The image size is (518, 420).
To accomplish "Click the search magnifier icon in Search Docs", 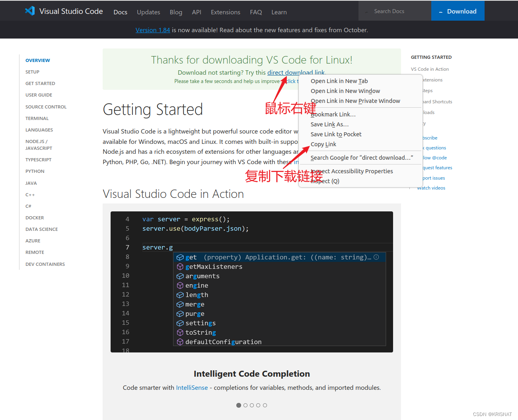I will click(x=366, y=12).
